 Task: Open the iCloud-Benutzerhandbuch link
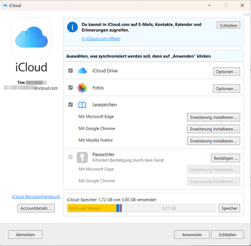pyautogui.click(x=36, y=197)
